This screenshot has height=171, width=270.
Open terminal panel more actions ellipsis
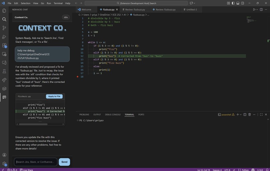[254, 115]
